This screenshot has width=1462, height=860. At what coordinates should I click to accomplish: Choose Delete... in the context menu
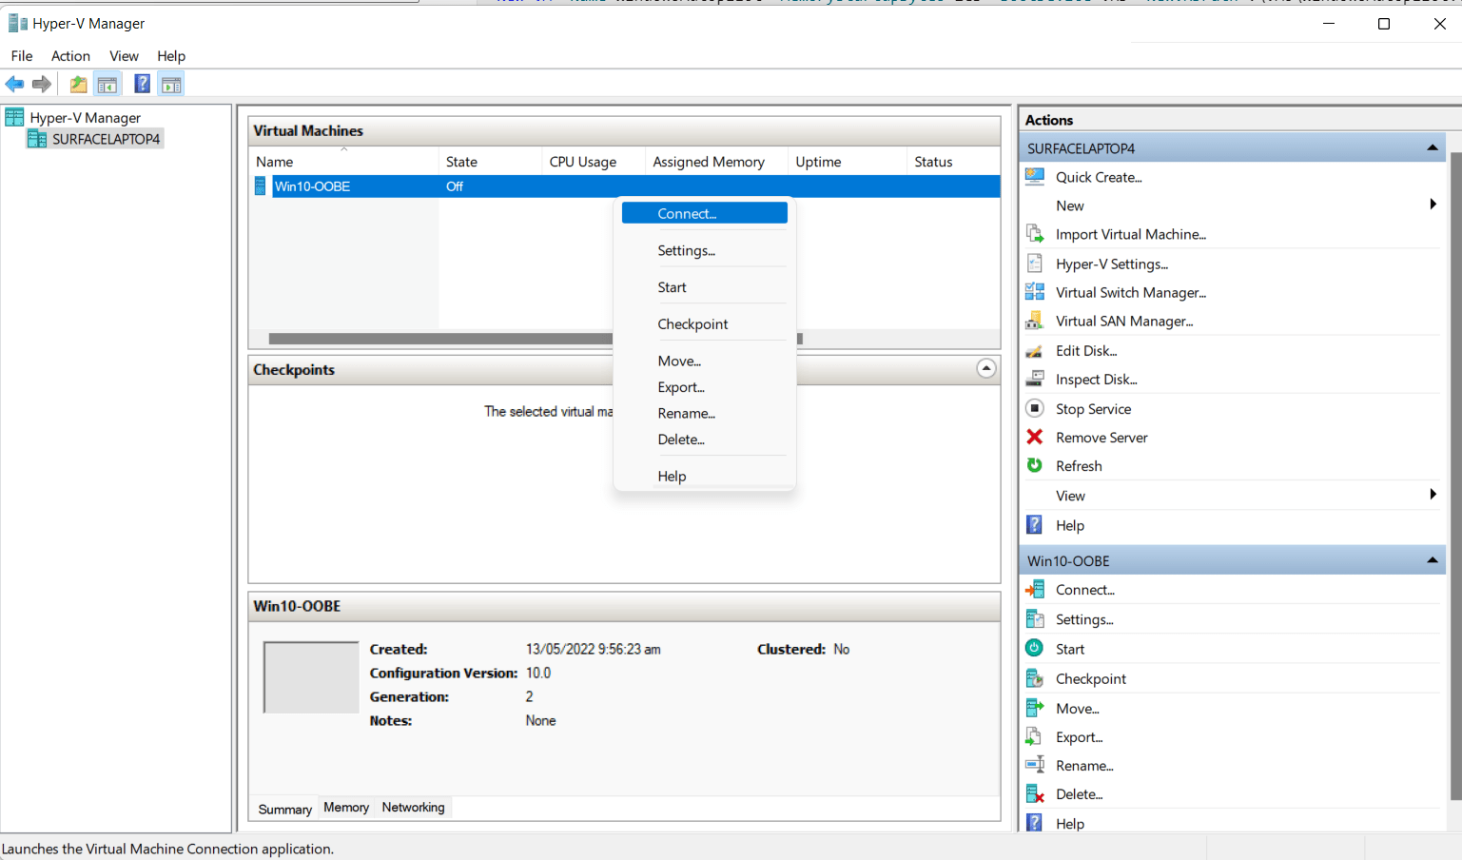[705, 440]
